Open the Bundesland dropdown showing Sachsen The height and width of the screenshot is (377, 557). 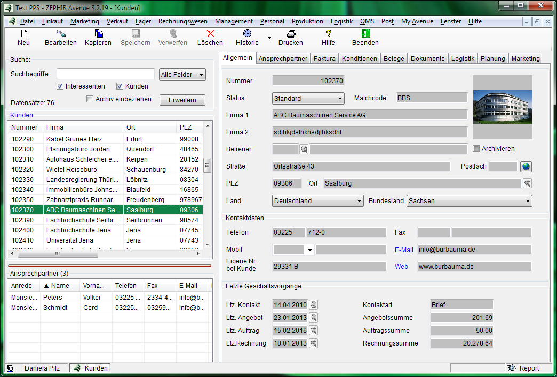[x=470, y=201]
